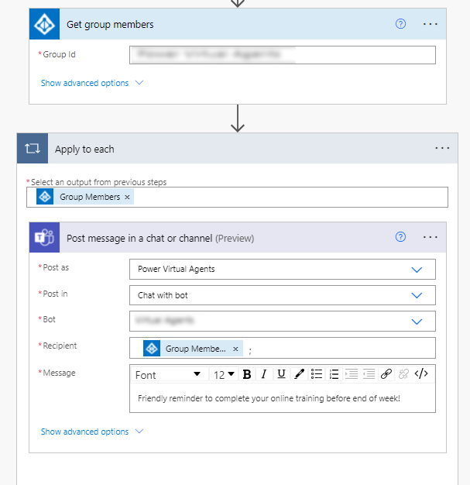Image resolution: width=470 pixels, height=485 pixels.
Task: Open the text highlight color picker
Action: click(x=299, y=374)
